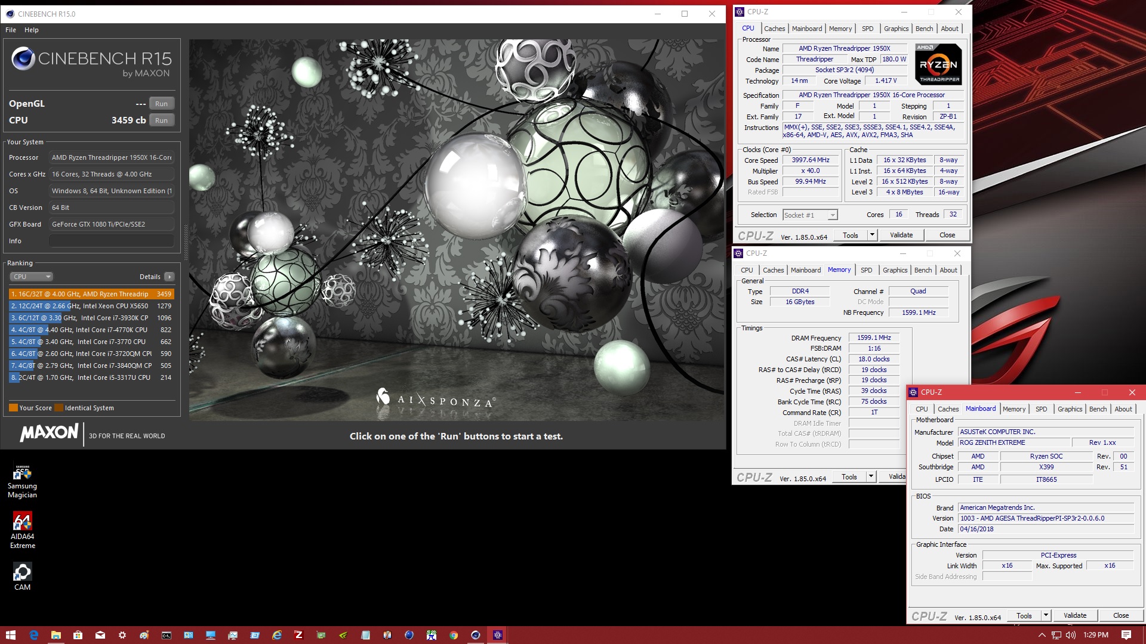Click the Info input field in Cinebench
The image size is (1146, 644).
pyautogui.click(x=112, y=241)
